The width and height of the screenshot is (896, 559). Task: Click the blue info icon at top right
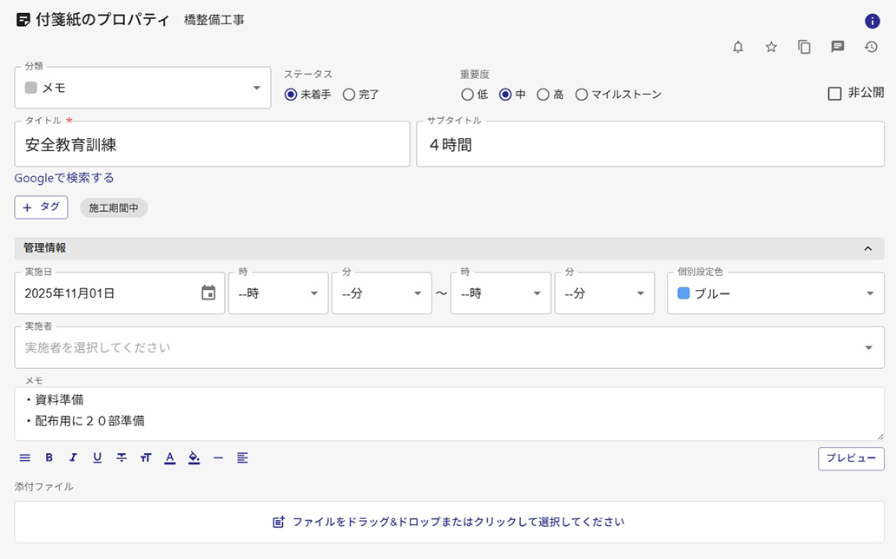point(873,21)
